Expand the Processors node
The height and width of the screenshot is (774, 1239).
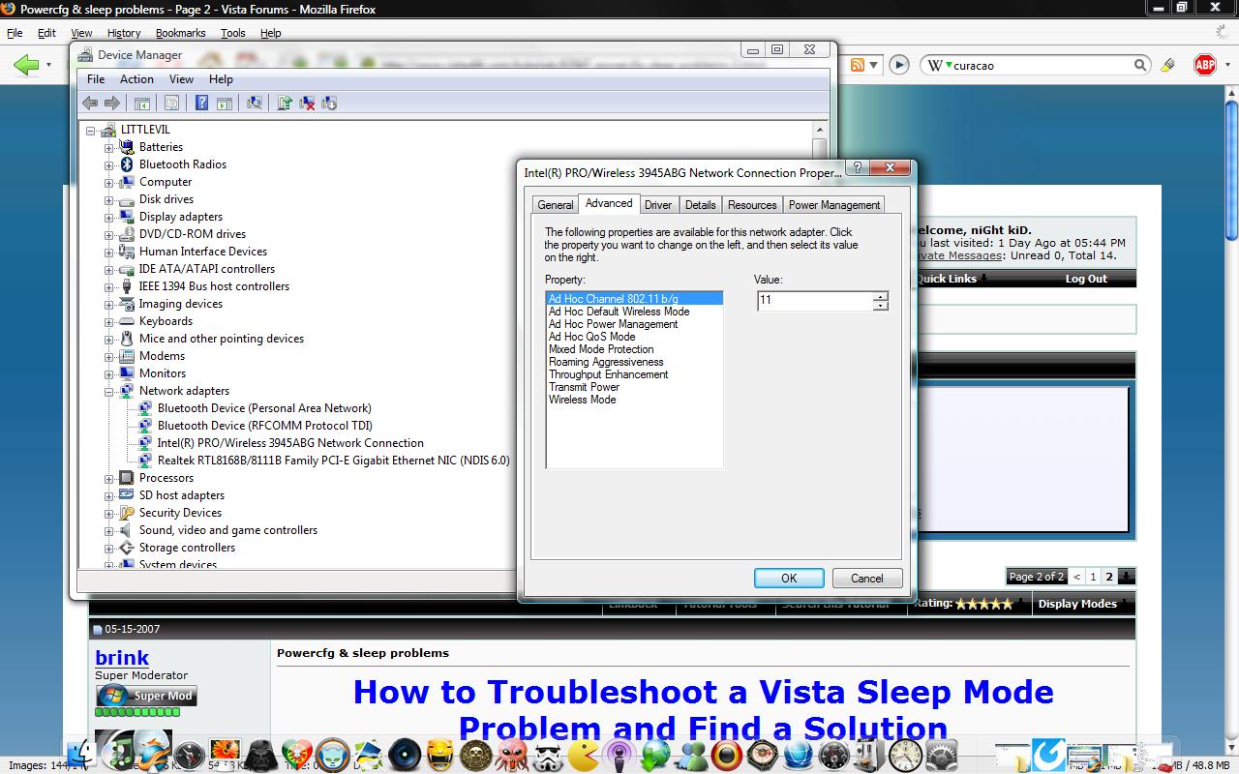[x=109, y=479]
